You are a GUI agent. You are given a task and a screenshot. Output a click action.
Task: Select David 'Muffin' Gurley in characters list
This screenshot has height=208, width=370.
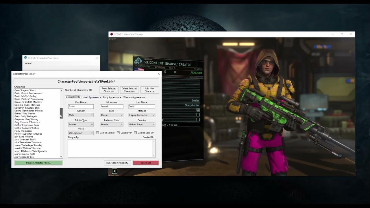click(x=25, y=96)
